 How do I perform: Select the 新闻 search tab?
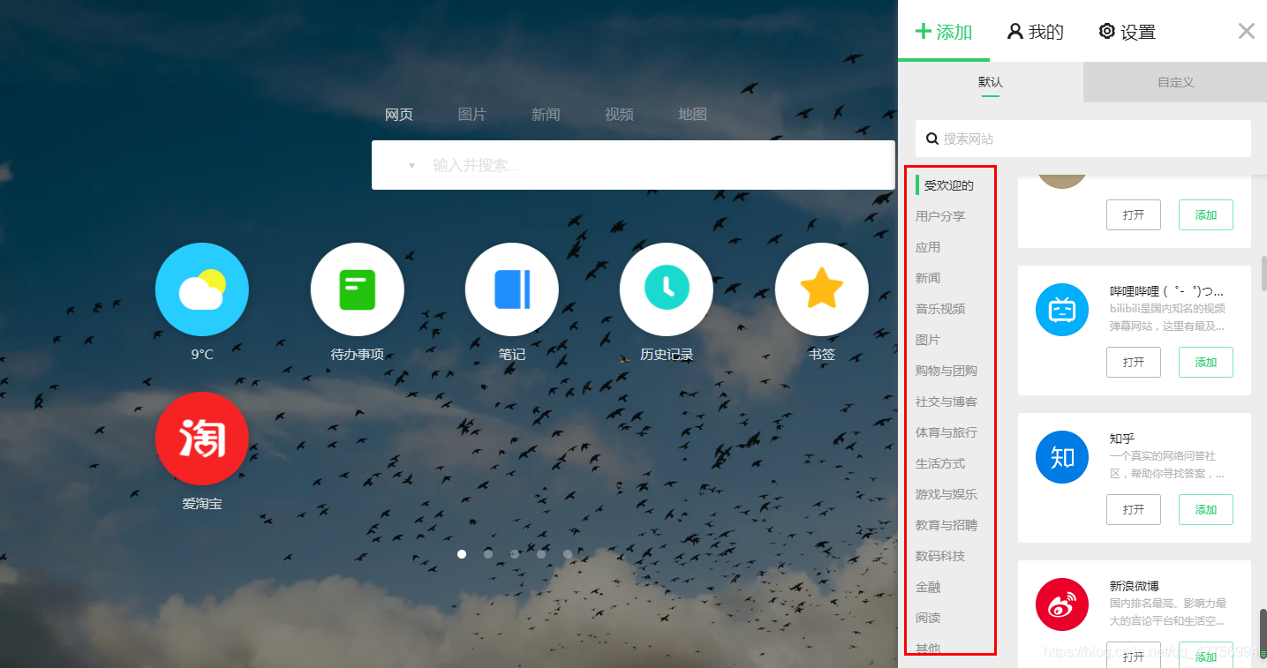[546, 115]
